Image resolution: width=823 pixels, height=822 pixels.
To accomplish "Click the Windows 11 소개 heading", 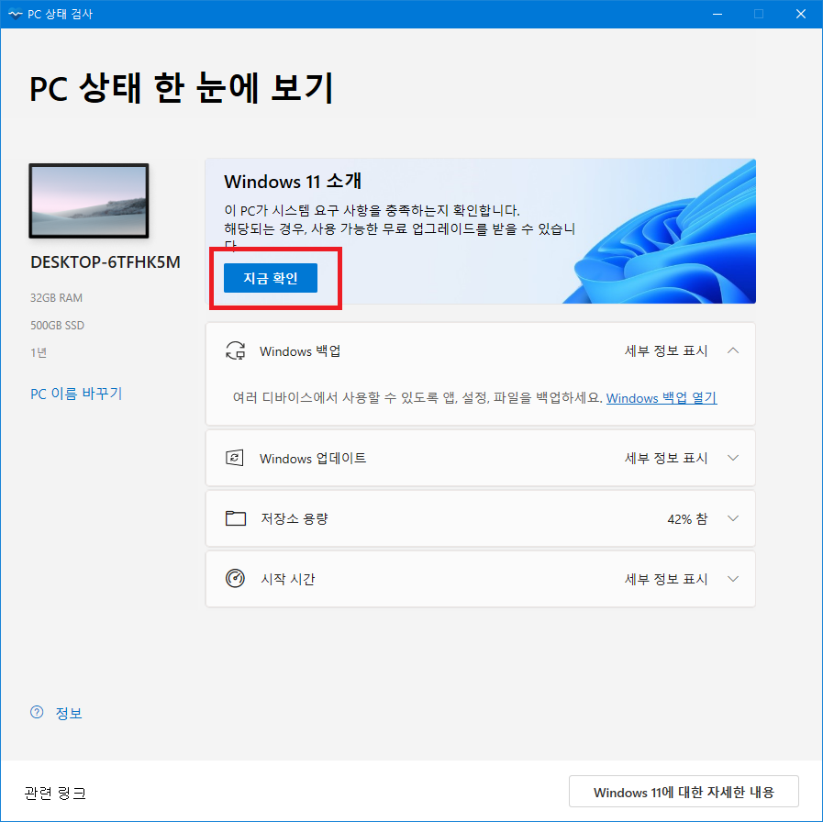I will pyautogui.click(x=293, y=181).
